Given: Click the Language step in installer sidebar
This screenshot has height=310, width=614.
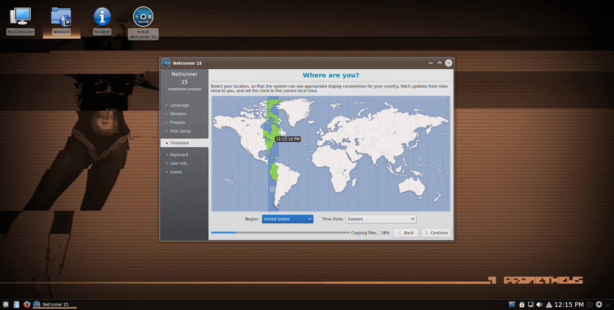Looking at the screenshot, I should [x=179, y=105].
